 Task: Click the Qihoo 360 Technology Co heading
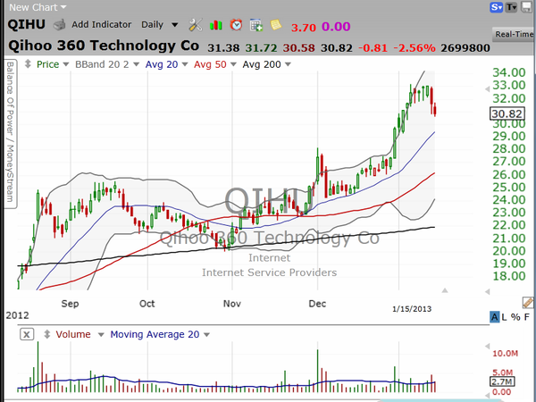[104, 46]
